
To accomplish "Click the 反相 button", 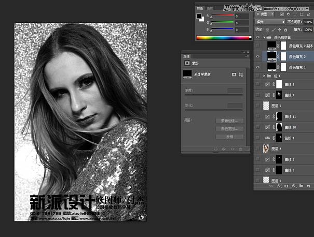I will click(x=229, y=137).
